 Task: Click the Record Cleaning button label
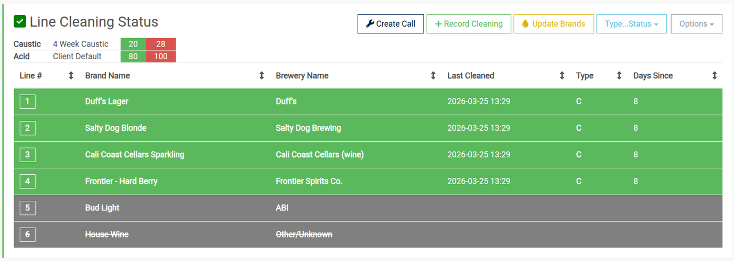pos(473,24)
